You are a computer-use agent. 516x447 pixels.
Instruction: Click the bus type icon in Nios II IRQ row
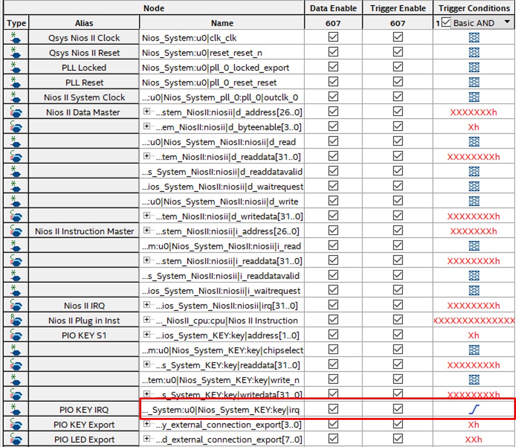(x=16, y=305)
